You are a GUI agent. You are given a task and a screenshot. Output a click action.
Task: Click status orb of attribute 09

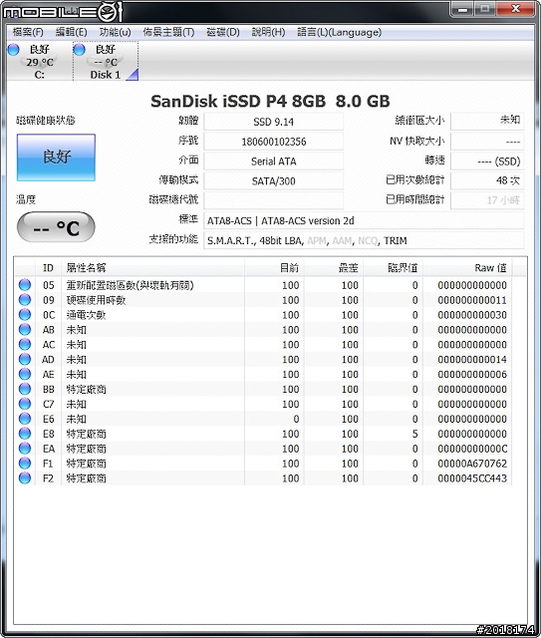(x=25, y=300)
